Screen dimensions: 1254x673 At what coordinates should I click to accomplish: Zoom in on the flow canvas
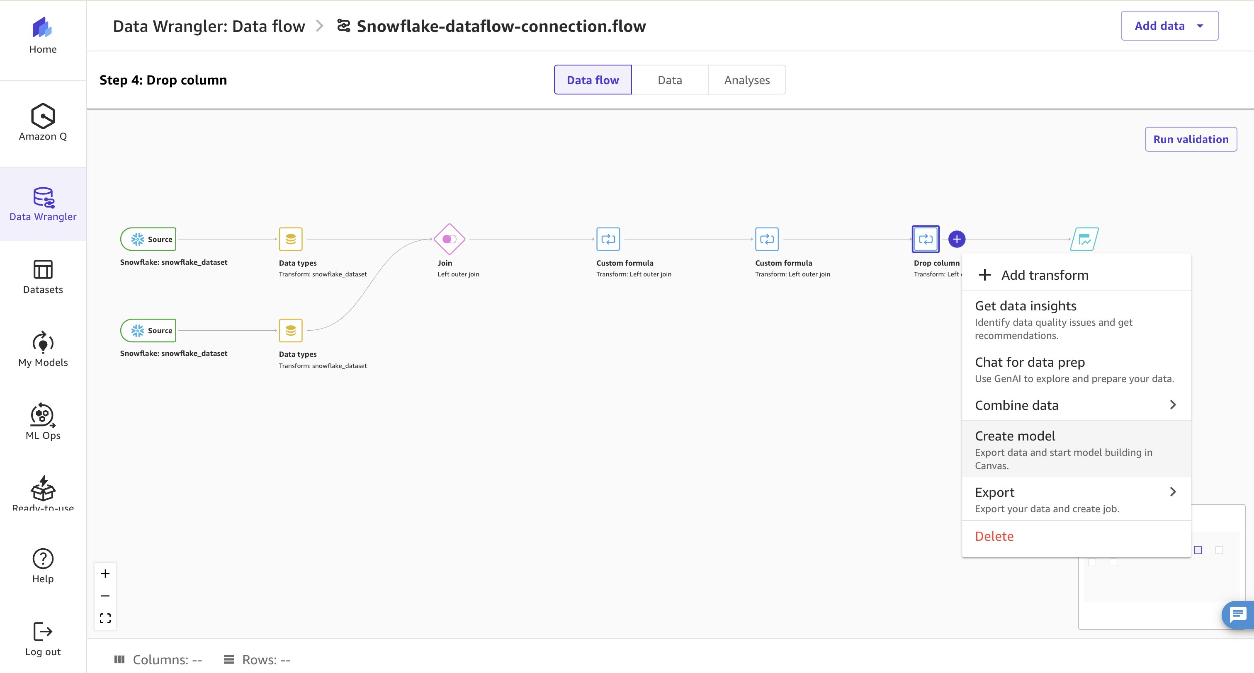pos(105,574)
